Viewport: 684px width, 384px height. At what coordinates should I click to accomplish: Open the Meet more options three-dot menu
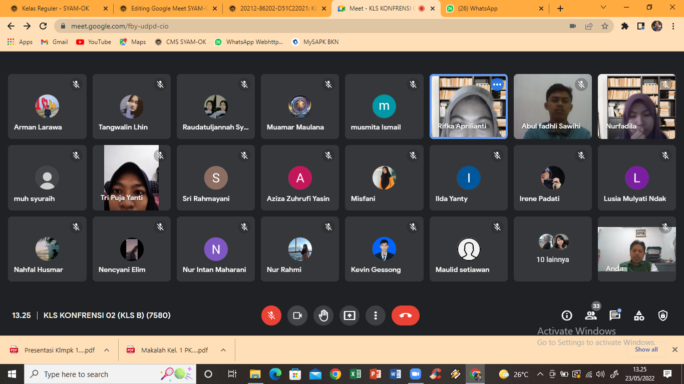point(376,315)
